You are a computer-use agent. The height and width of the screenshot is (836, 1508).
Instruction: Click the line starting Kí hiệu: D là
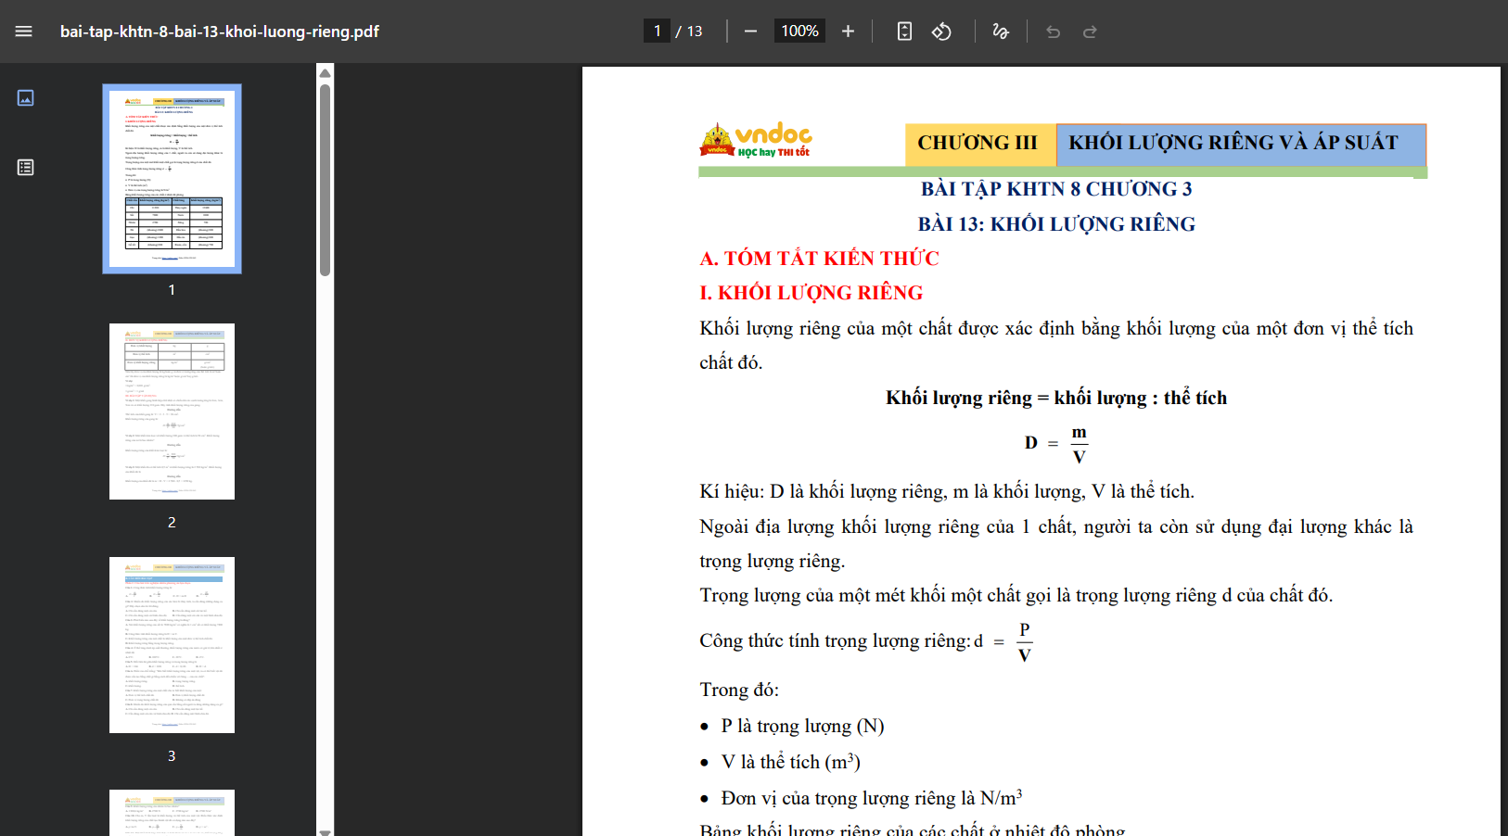947,491
